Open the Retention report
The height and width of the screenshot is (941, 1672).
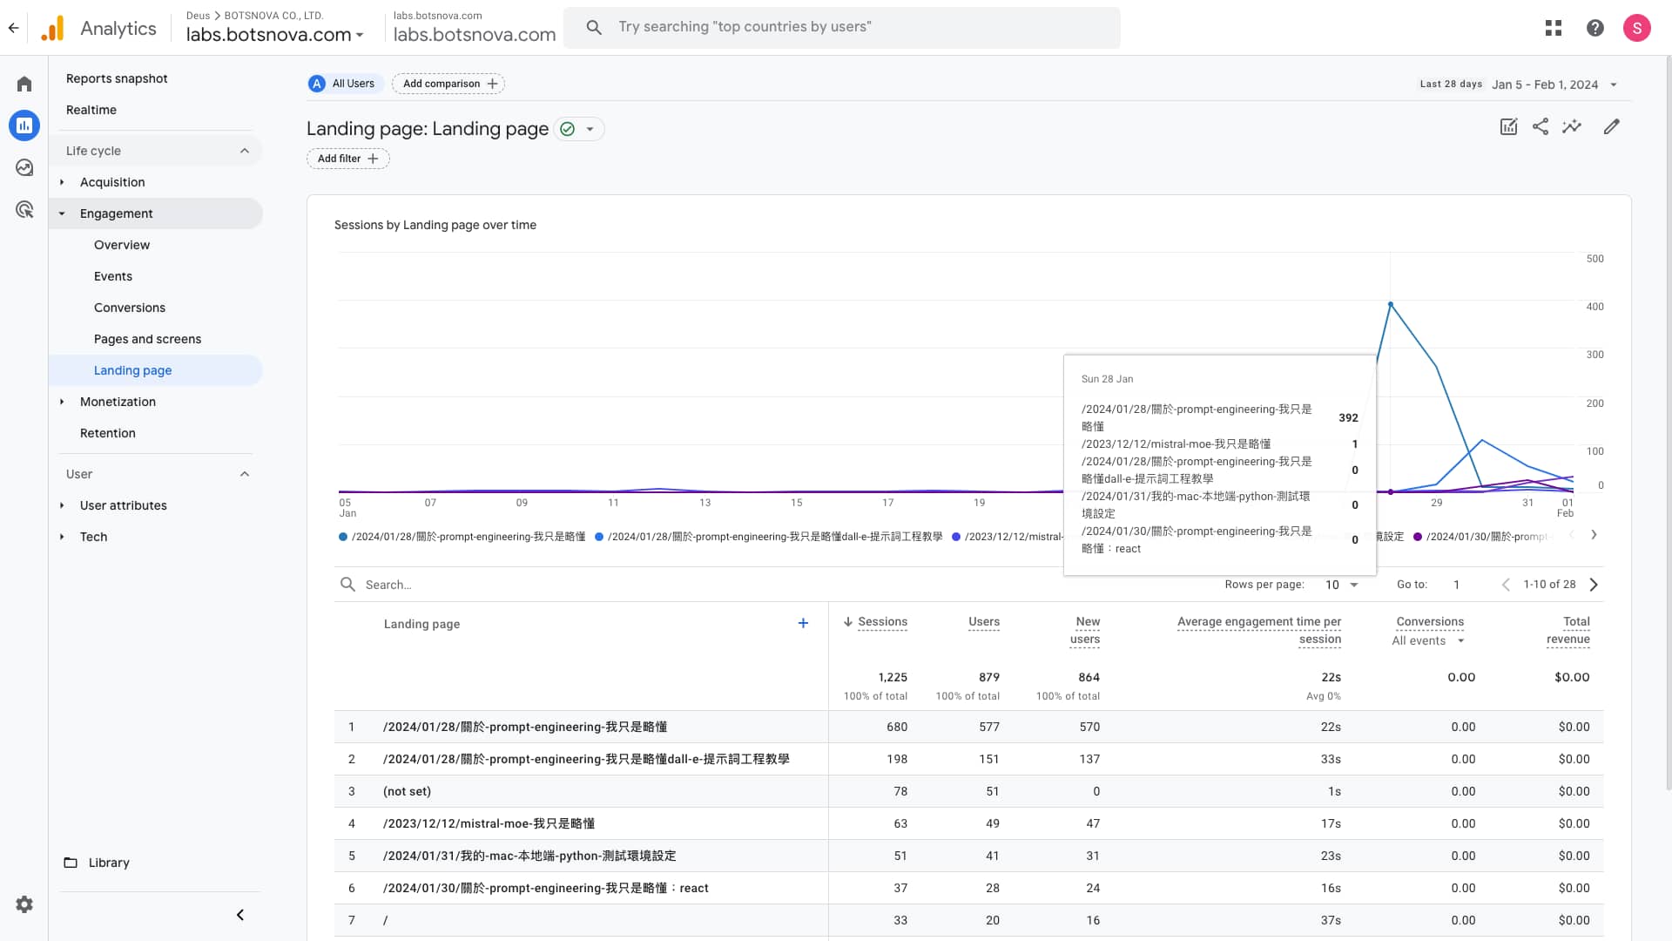click(108, 433)
